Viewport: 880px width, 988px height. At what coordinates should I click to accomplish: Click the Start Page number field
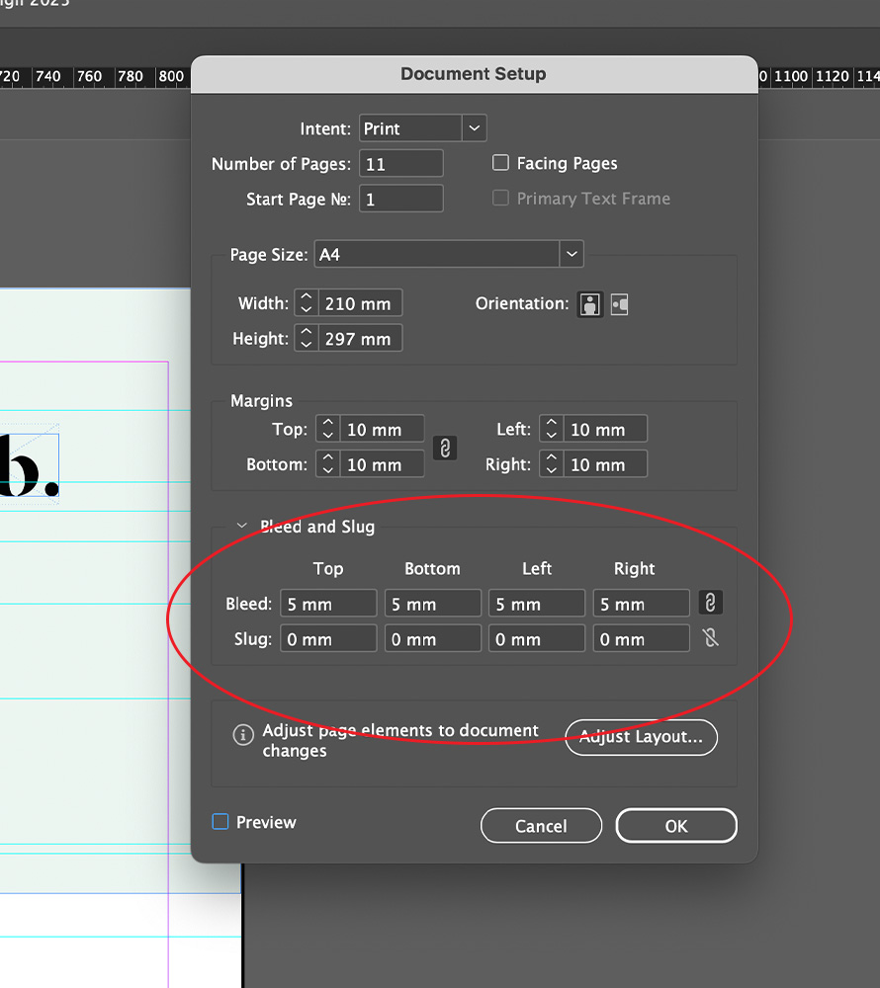tap(400, 200)
